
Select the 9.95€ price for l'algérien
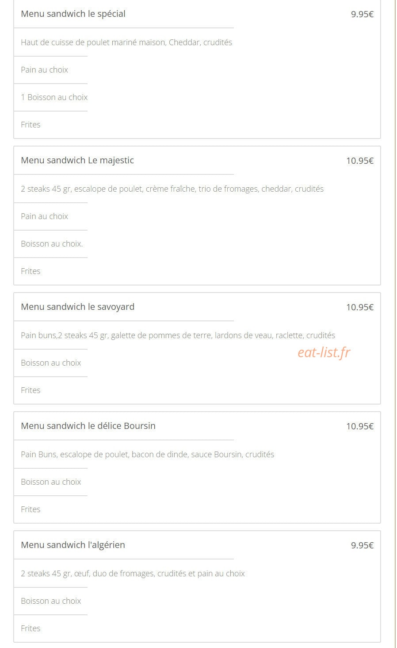(362, 545)
